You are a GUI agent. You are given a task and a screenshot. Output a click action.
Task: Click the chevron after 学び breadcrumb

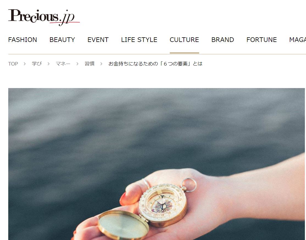pos(49,64)
